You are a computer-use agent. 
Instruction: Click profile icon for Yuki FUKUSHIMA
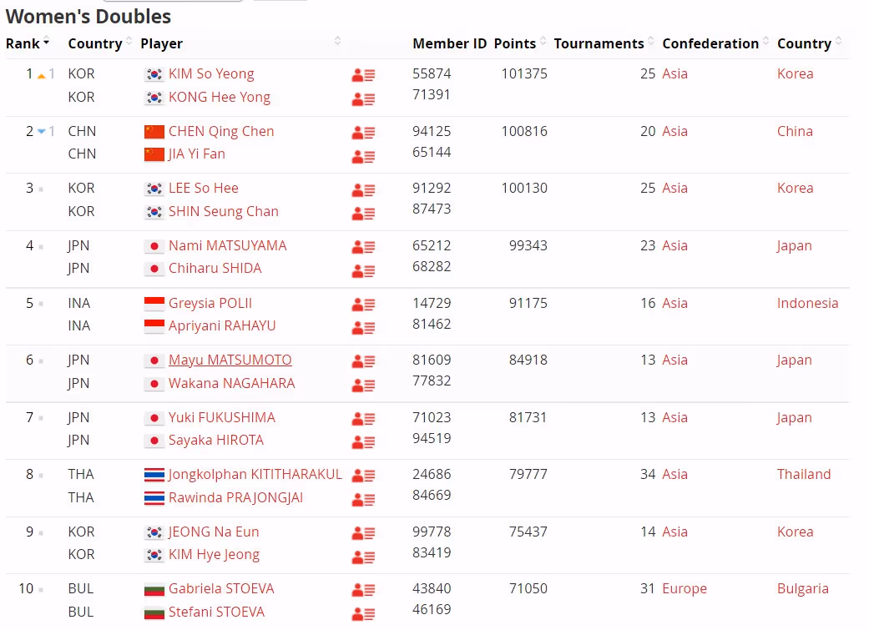(x=363, y=418)
